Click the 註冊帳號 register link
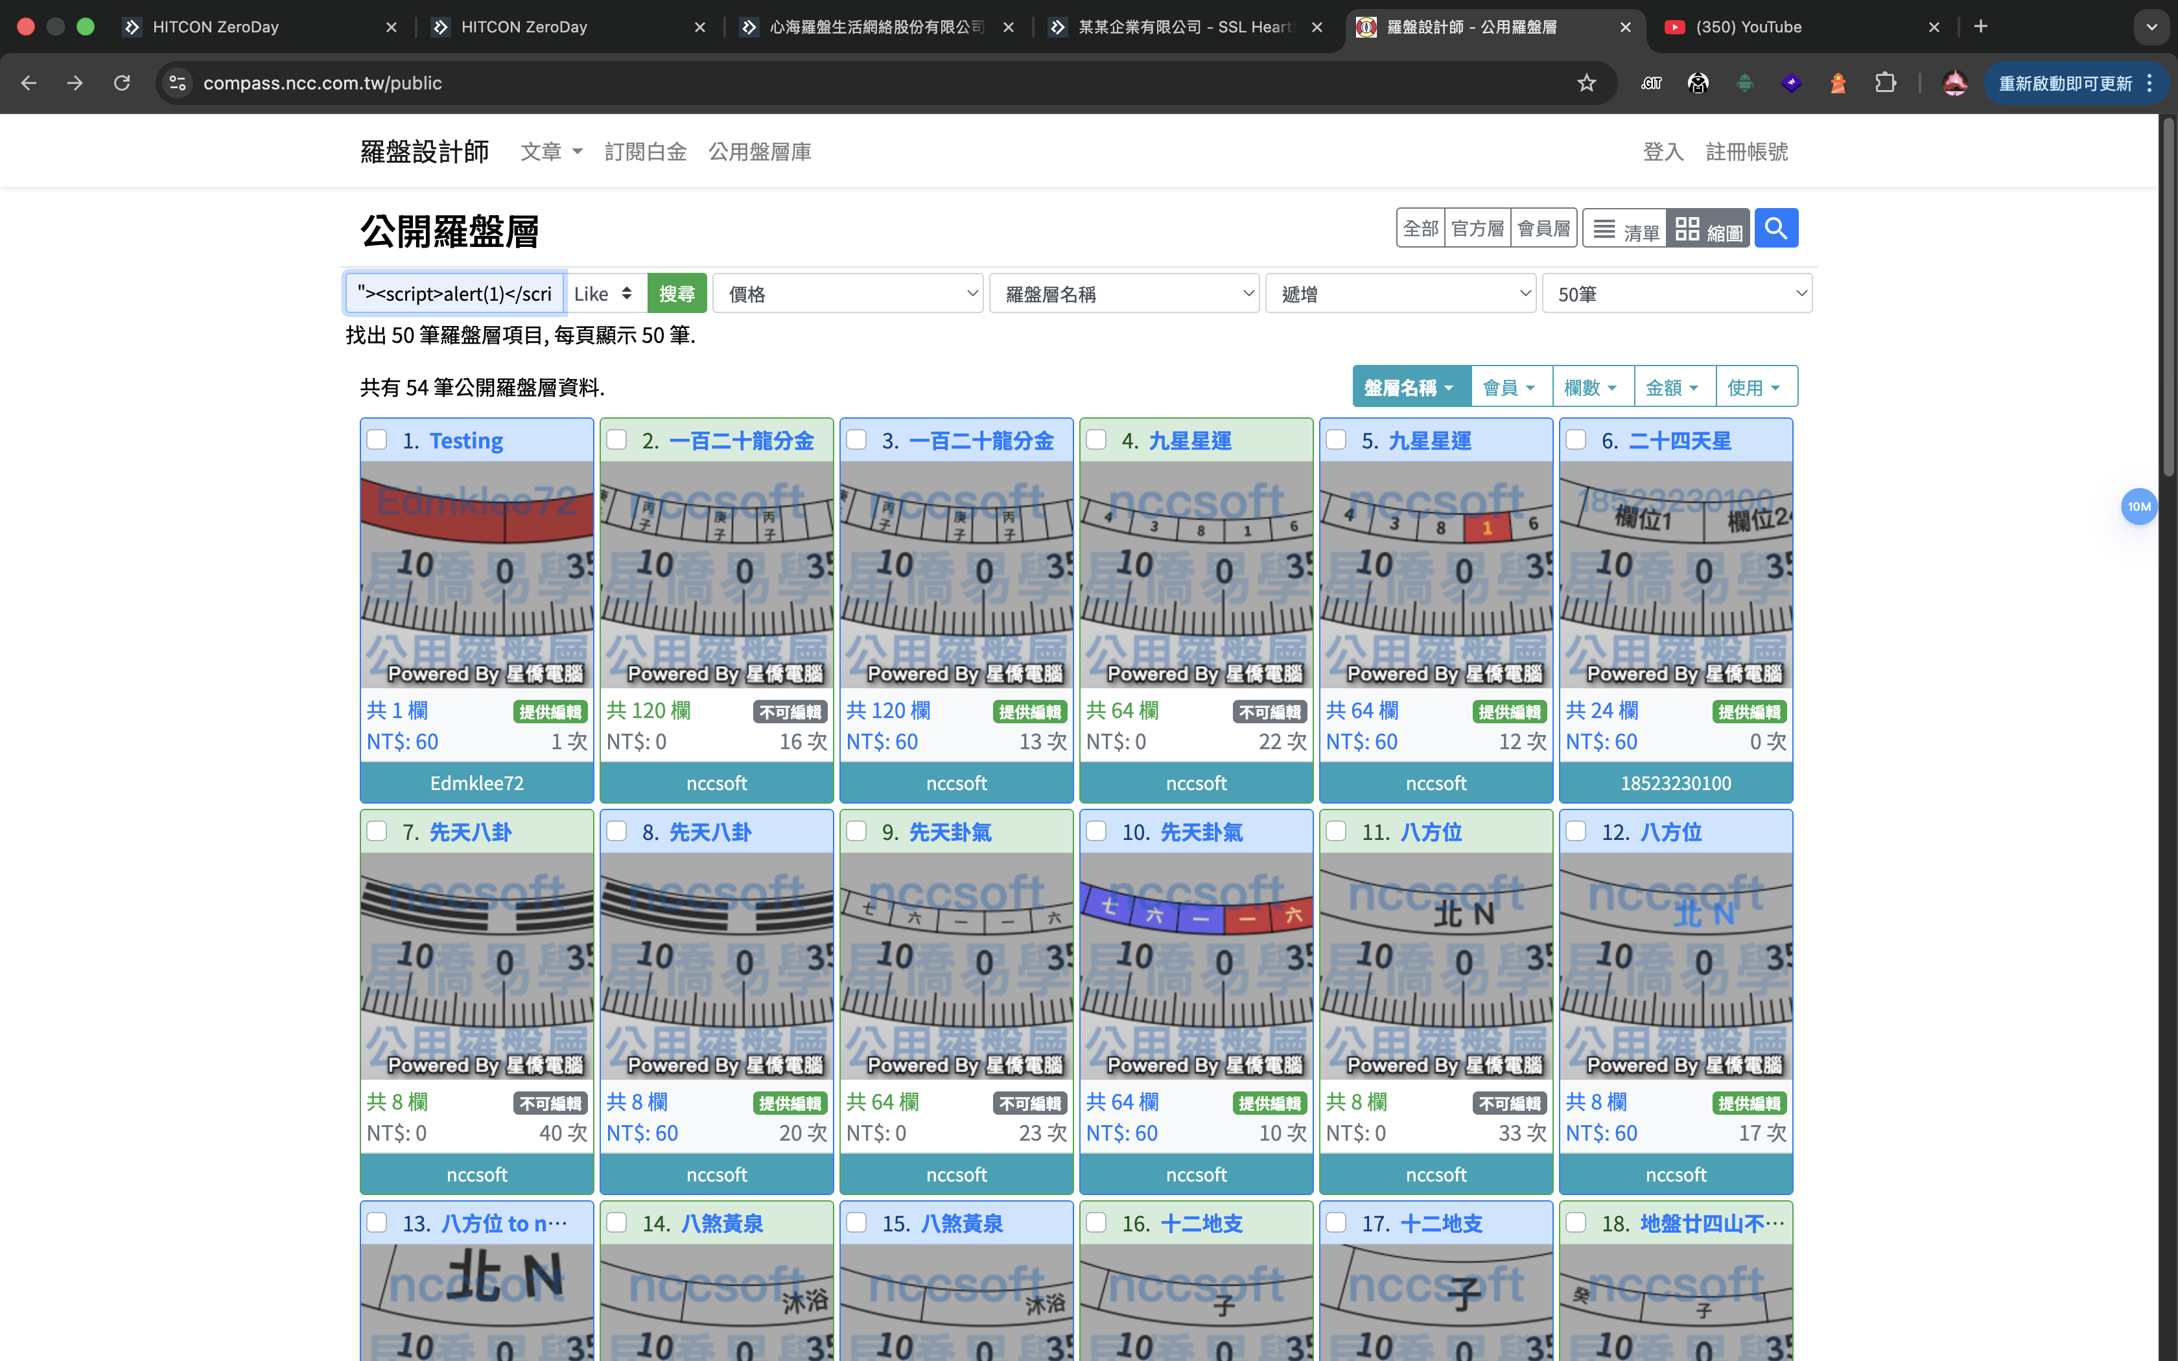This screenshot has height=1361, width=2178. coord(1747,151)
